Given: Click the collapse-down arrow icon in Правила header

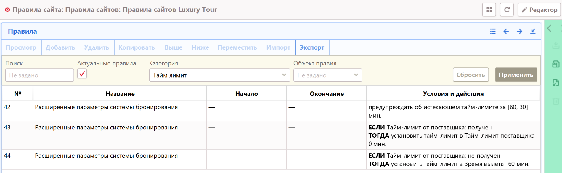Looking at the screenshot, I should [x=533, y=32].
